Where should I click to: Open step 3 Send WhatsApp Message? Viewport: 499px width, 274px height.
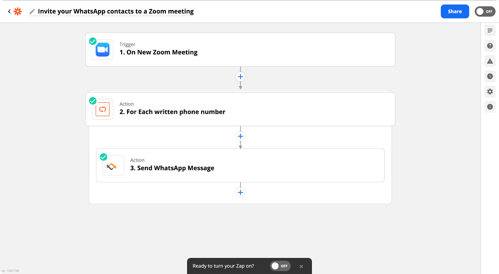pos(240,165)
